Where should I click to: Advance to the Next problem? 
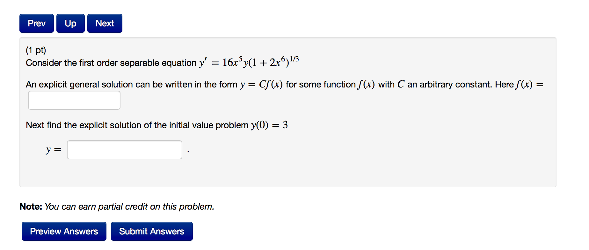pyautogui.click(x=105, y=23)
